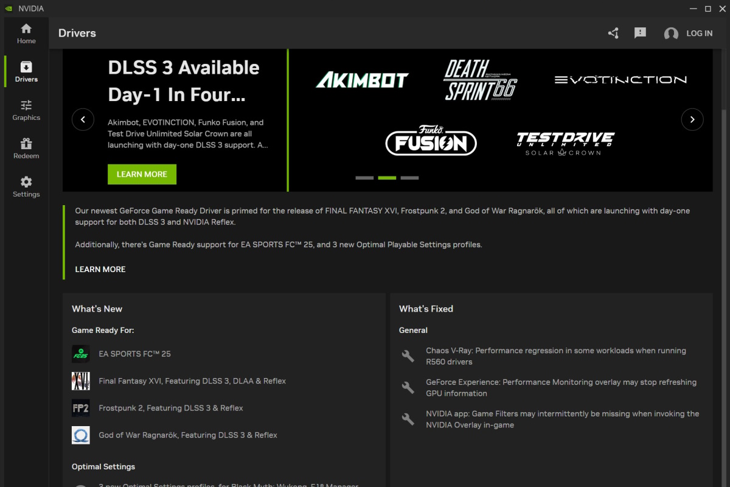Click the EA SPORTS FC 25 game icon

(81, 354)
